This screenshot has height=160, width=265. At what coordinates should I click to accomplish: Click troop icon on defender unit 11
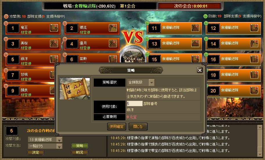(x=195, y=28)
